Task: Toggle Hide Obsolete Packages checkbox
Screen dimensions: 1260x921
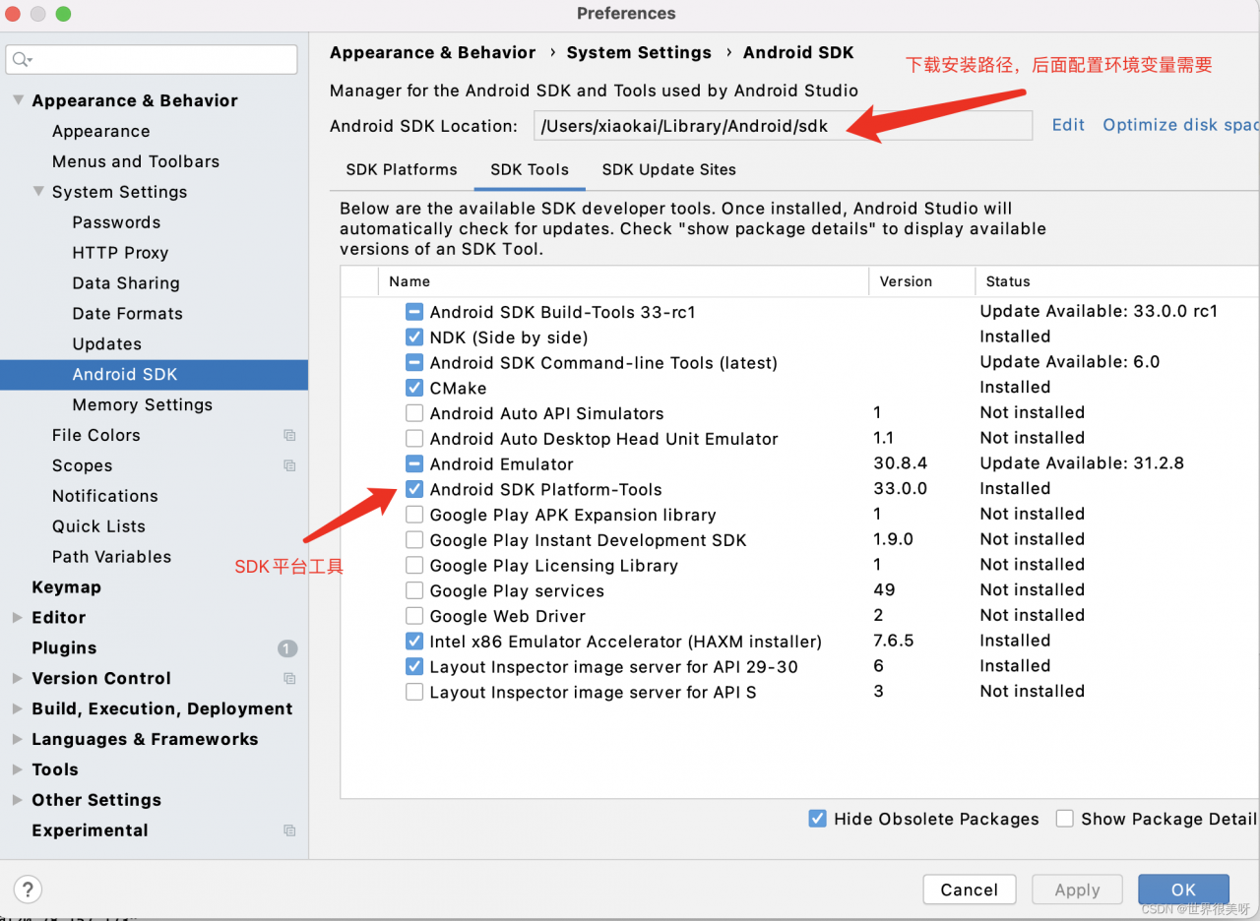Action: coord(817,819)
